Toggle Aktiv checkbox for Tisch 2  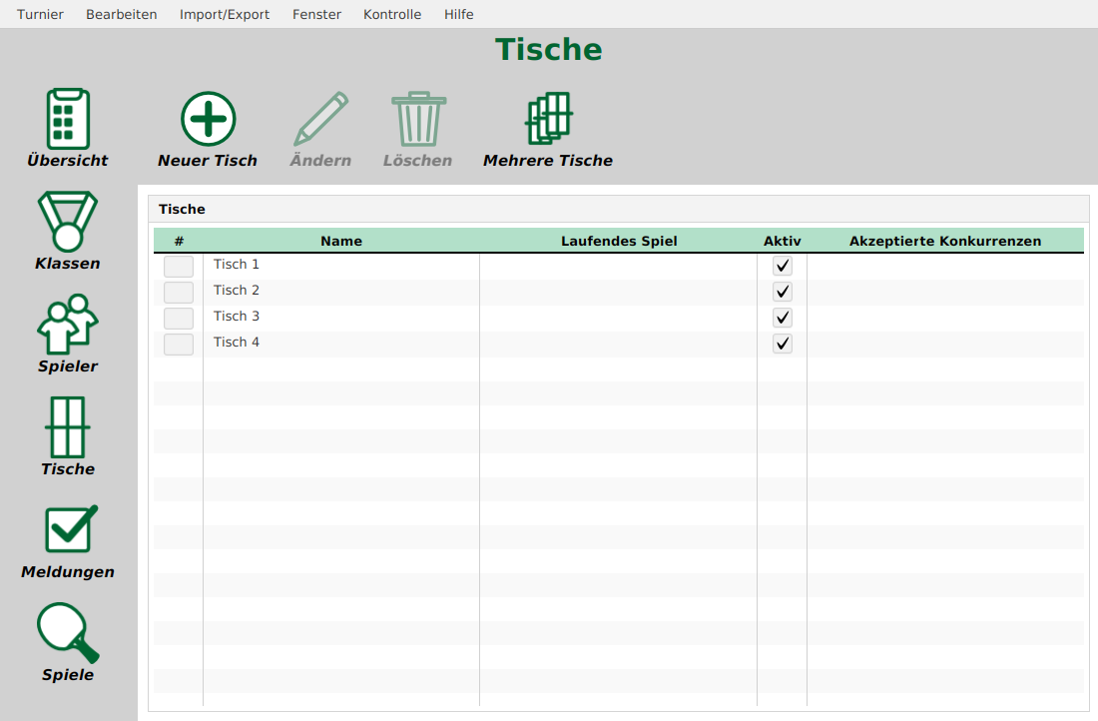tap(783, 292)
